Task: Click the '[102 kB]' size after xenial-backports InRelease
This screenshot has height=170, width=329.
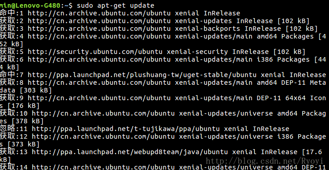Action: (301, 29)
